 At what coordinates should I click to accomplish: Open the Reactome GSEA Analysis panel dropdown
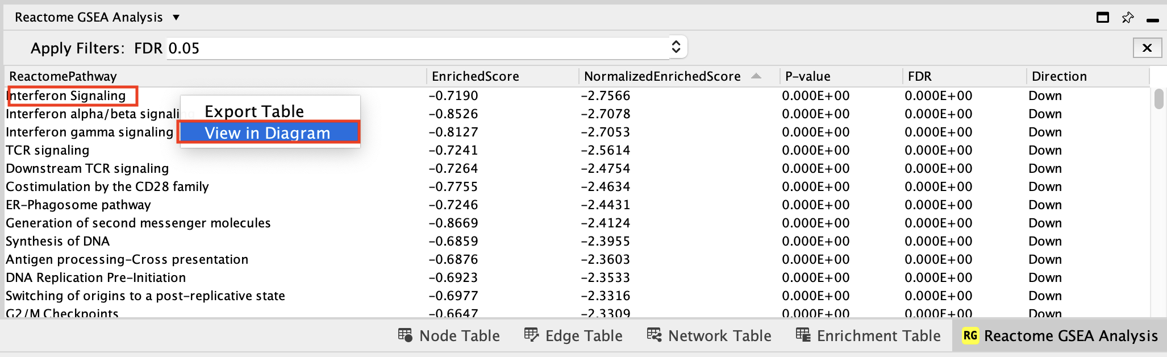click(x=176, y=18)
